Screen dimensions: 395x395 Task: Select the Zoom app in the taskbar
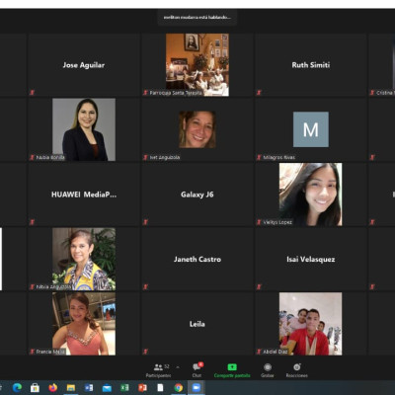197,388
